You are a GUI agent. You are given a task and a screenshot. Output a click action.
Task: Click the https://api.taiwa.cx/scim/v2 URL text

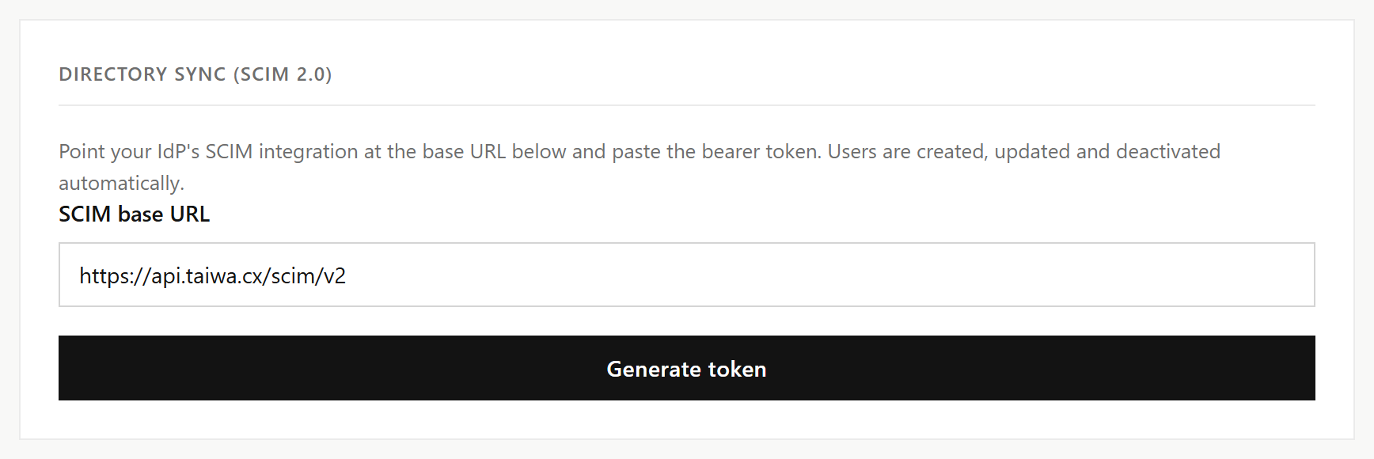tap(213, 276)
